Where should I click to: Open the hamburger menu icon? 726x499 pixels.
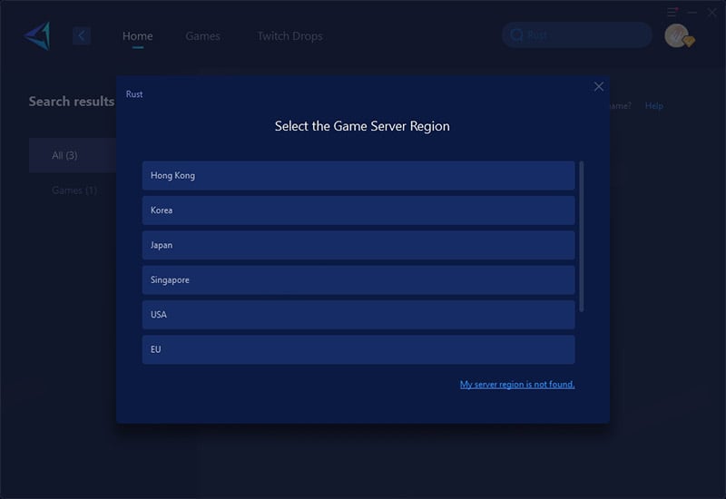point(672,12)
